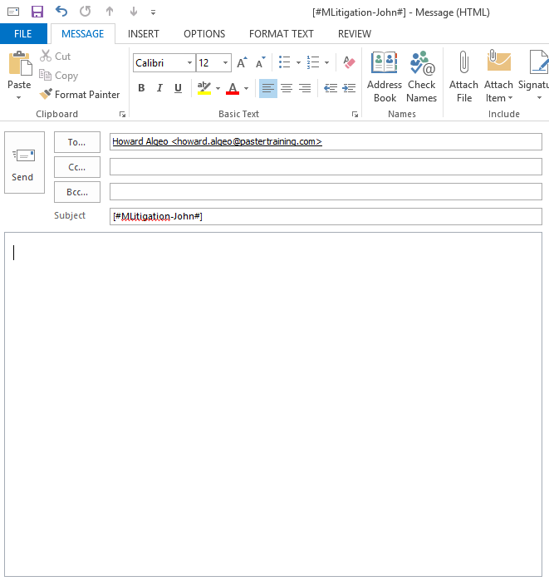Click the Send button

(x=23, y=163)
